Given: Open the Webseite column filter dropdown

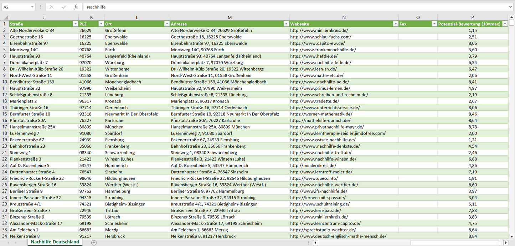Looking at the screenshot, I should point(395,24).
